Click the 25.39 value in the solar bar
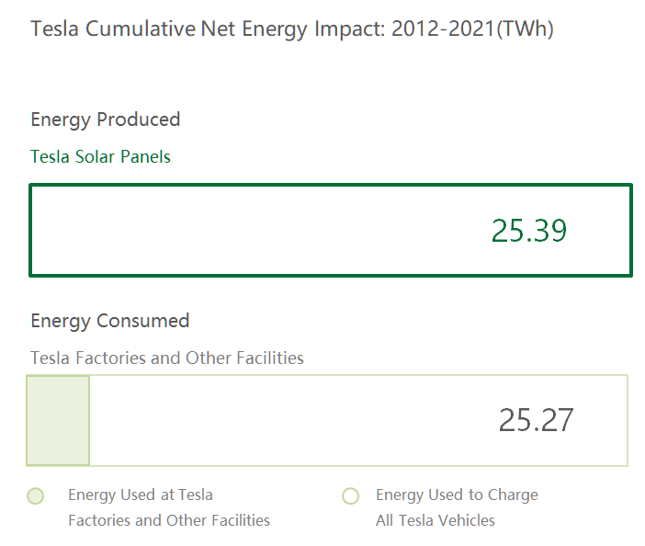Viewport: 645px width, 546px height. 529,231
